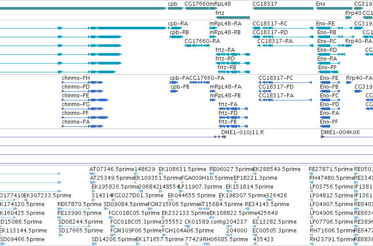The width and height of the screenshot is (373, 246).
Task: Open the frtz-PD CDS feature
Action: coord(233,118)
